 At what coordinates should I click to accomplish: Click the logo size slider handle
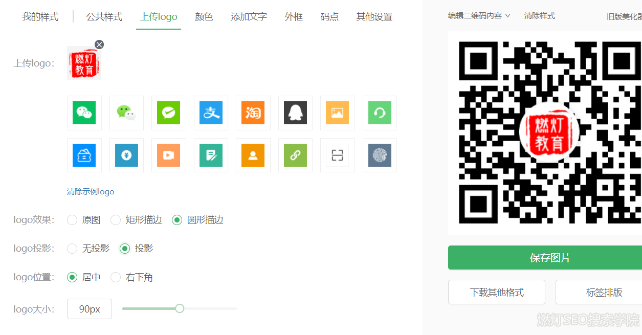(180, 308)
